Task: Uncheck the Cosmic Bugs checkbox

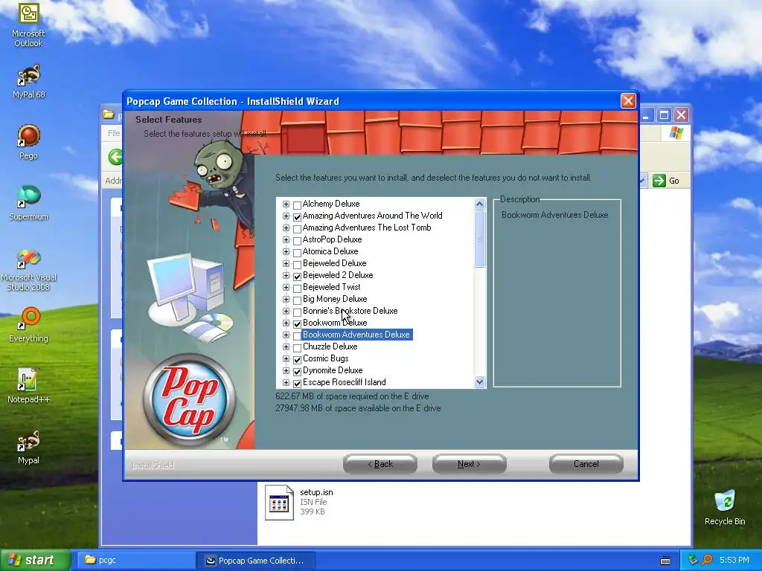Action: pos(297,359)
